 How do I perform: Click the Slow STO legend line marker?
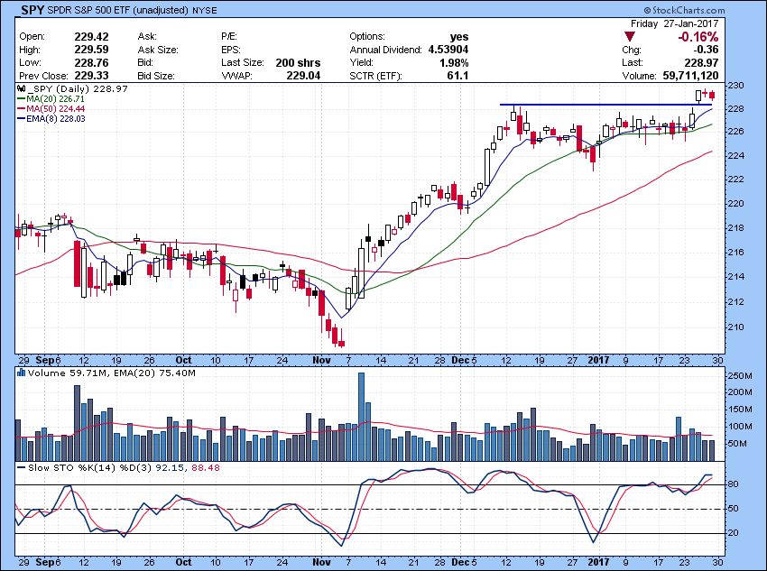pos(22,467)
